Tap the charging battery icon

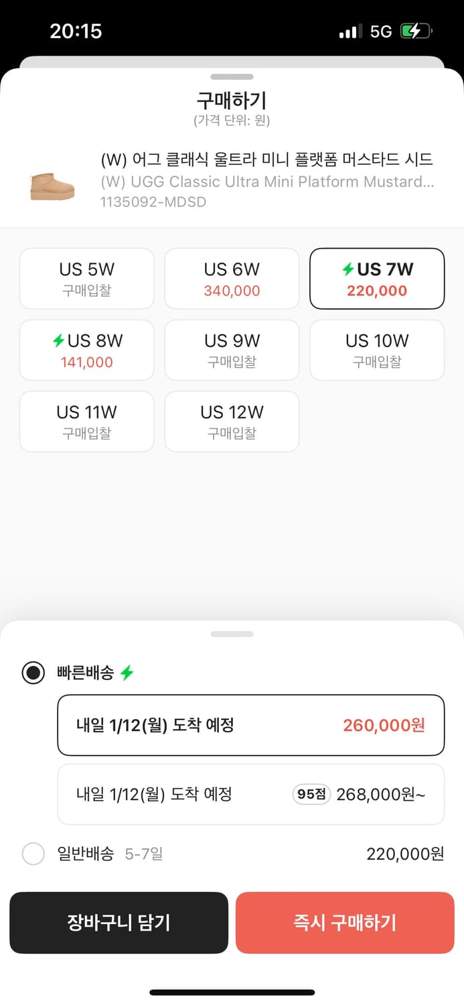(x=416, y=30)
